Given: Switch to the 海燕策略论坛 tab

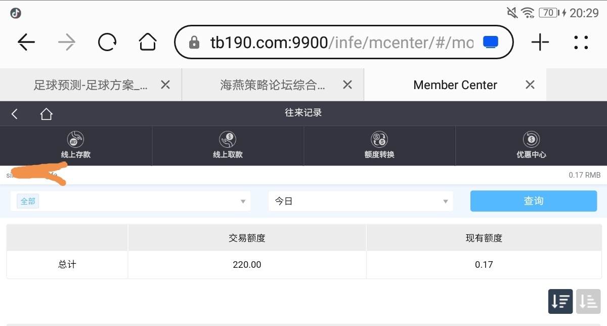Looking at the screenshot, I should [x=273, y=85].
